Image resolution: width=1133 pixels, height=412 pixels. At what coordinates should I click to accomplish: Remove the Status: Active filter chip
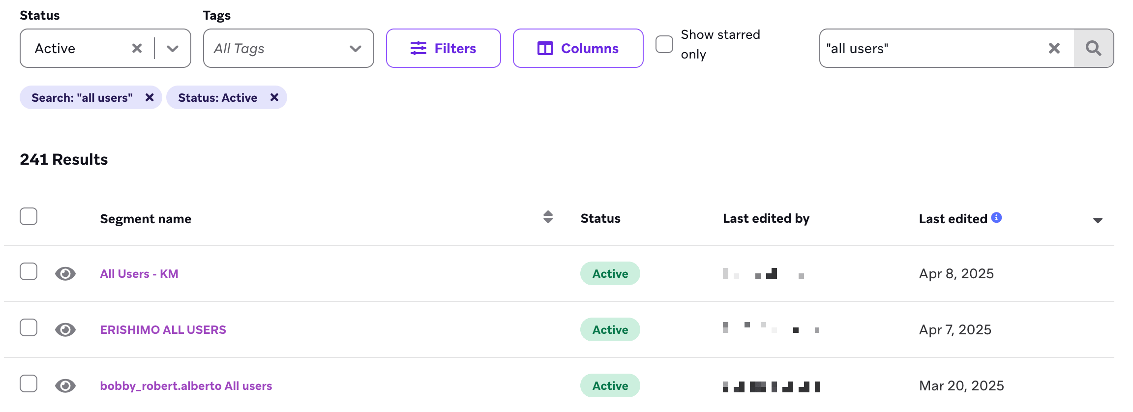(274, 97)
